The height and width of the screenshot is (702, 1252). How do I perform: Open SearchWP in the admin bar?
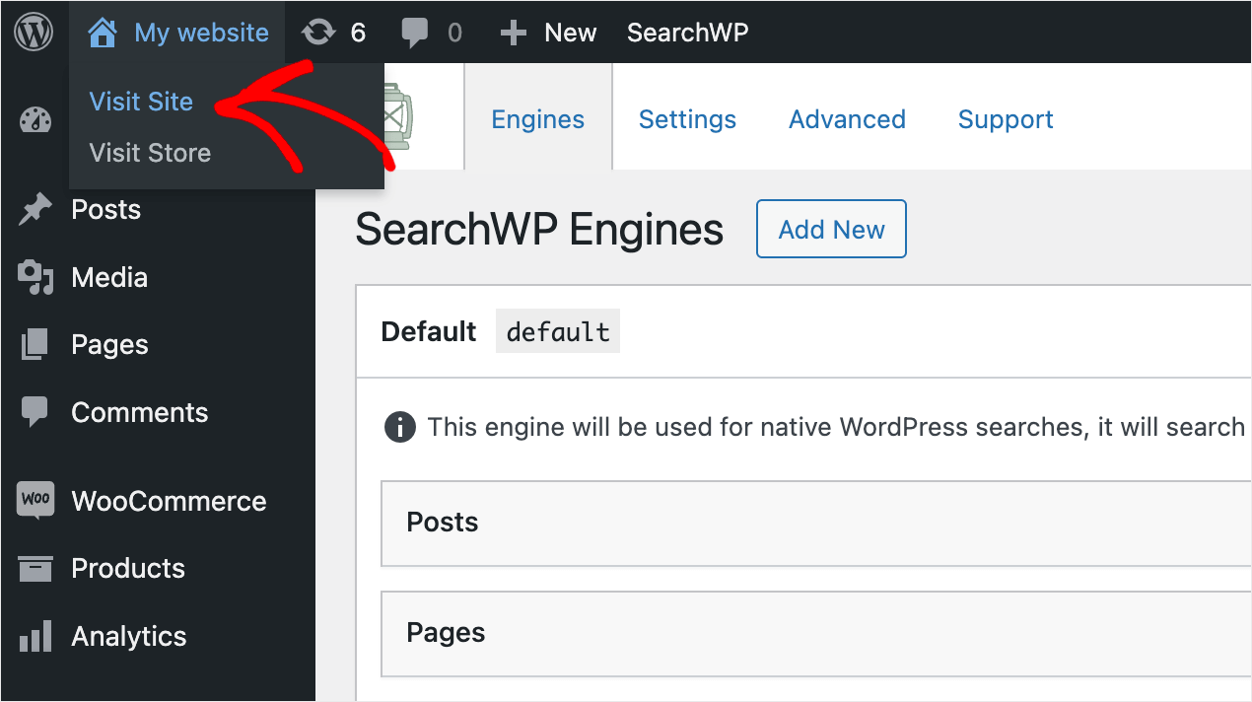[x=688, y=33]
